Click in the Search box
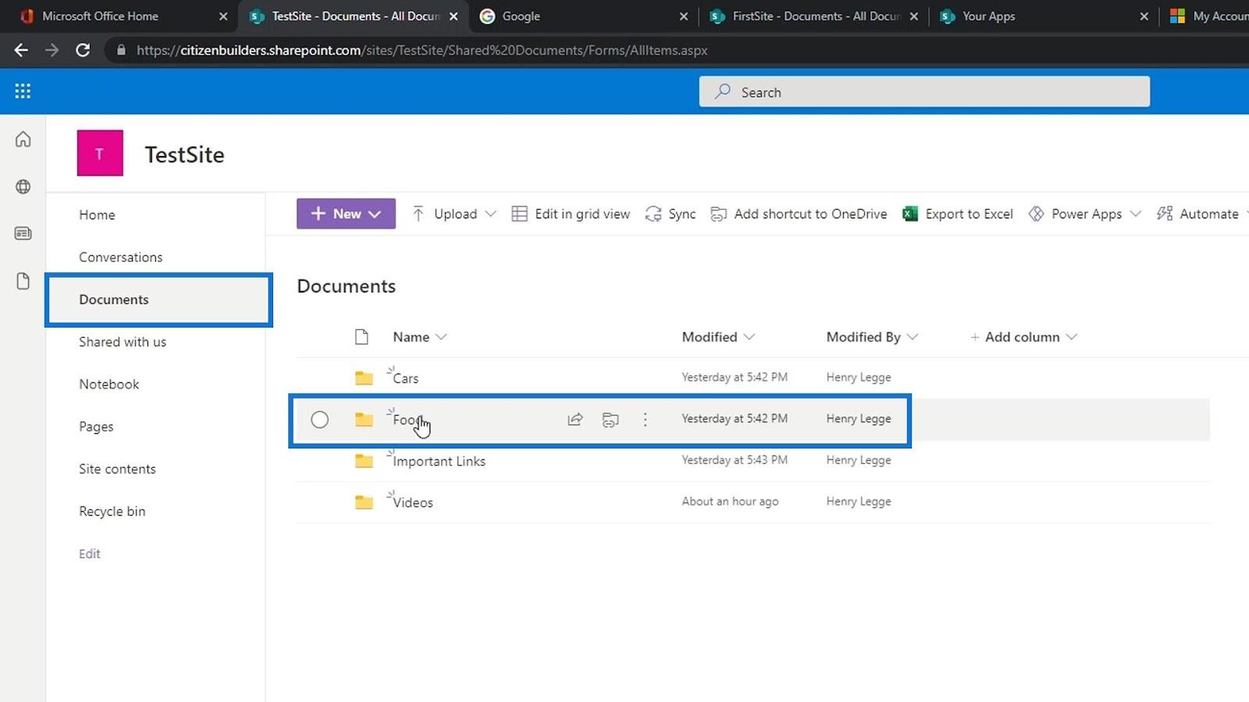Screen dimensions: 1249x702 pyautogui.click(x=924, y=91)
